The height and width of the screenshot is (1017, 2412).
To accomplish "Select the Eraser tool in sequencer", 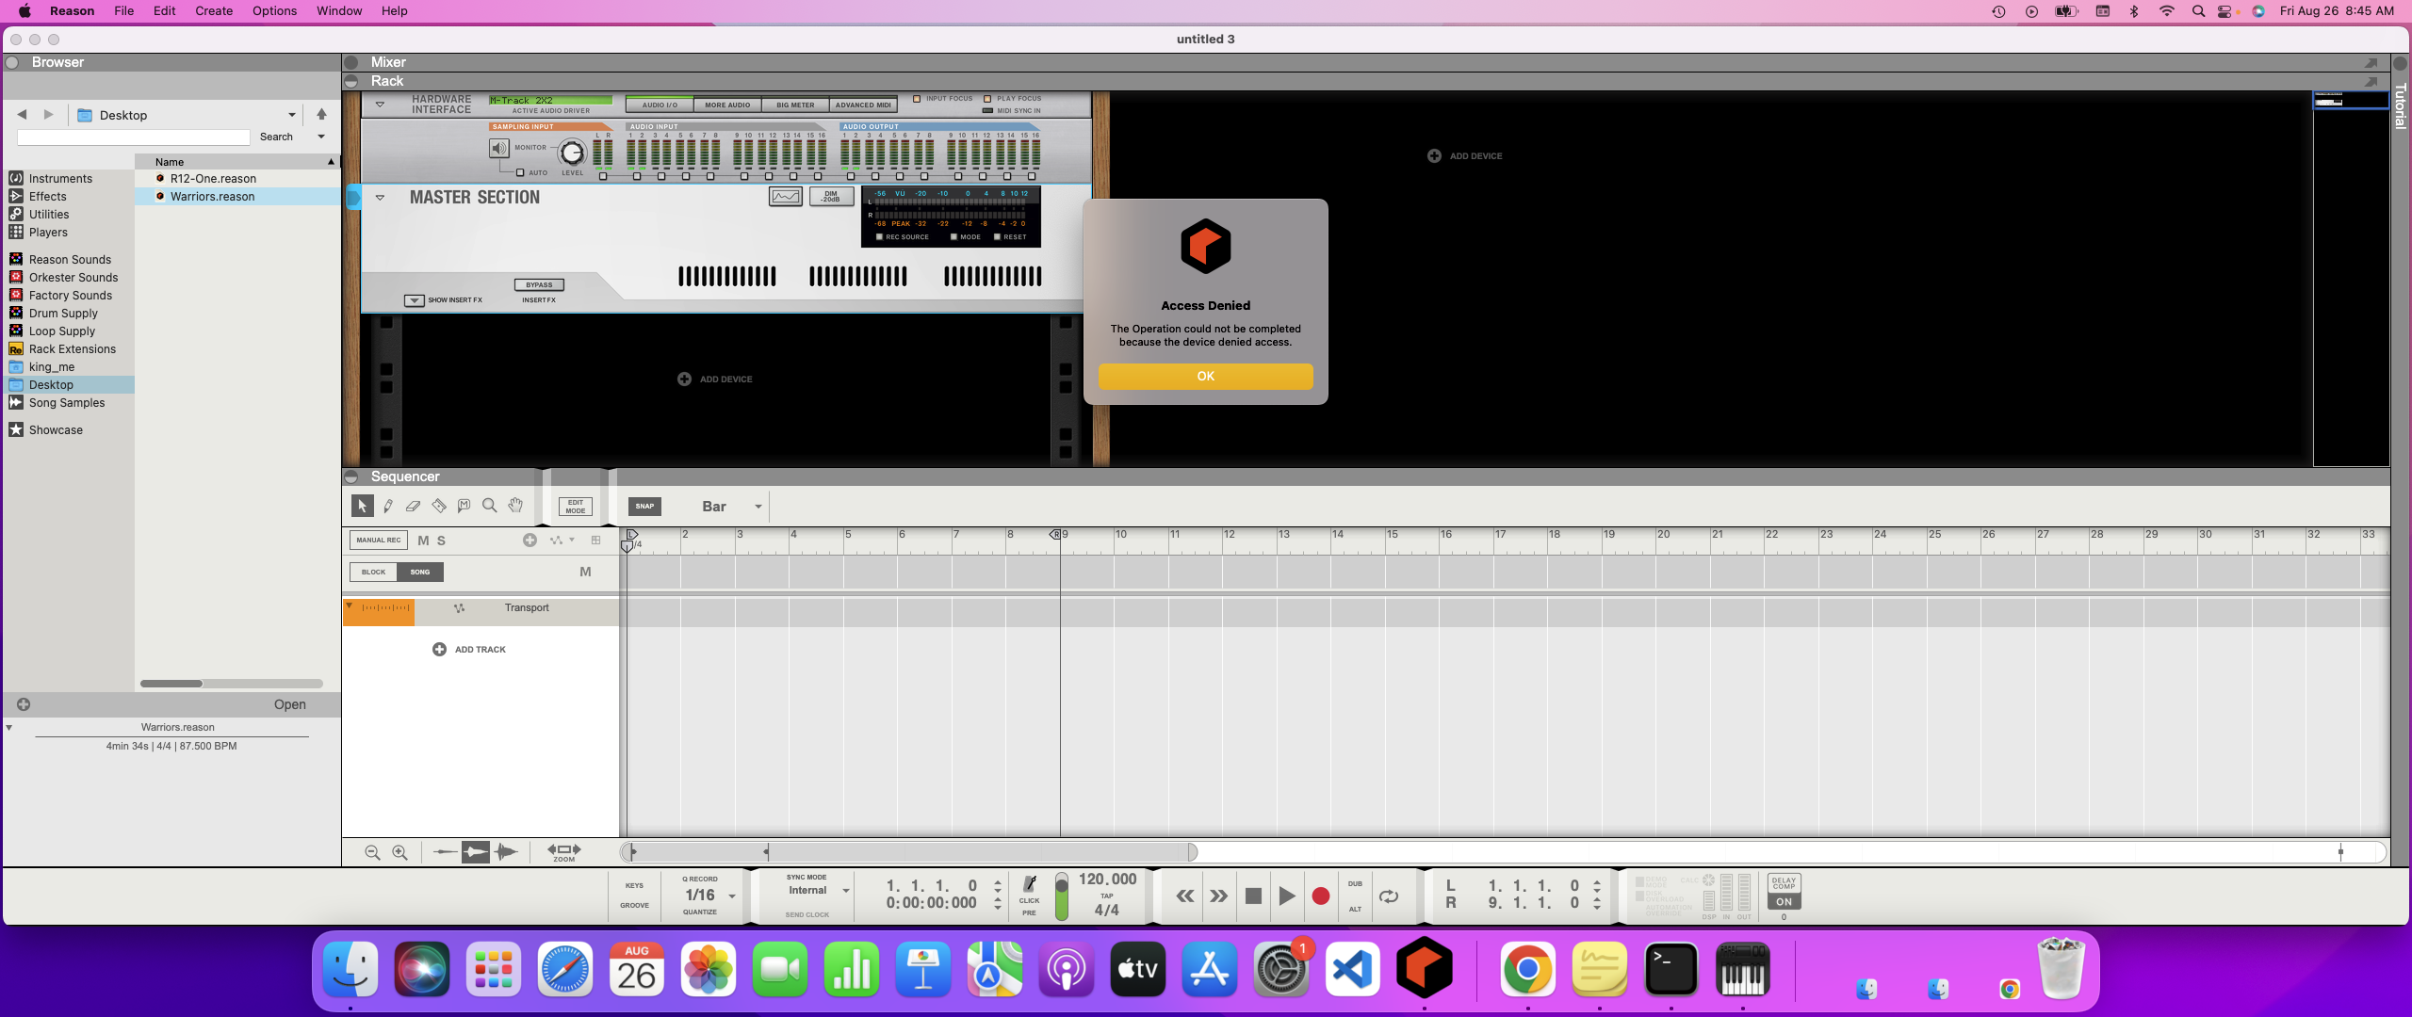I will [413, 507].
